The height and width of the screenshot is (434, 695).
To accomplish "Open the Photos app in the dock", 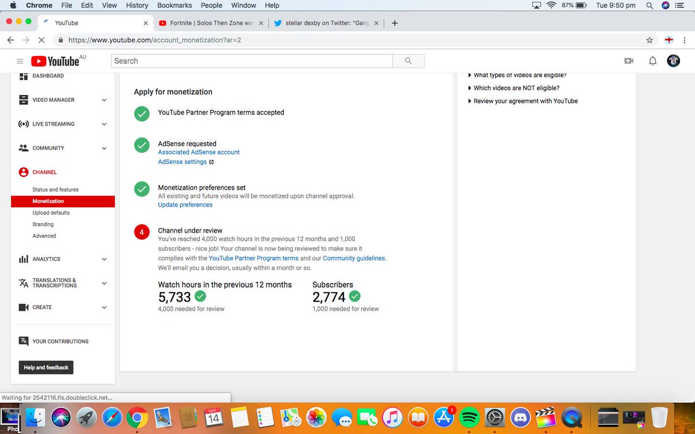I will (316, 417).
